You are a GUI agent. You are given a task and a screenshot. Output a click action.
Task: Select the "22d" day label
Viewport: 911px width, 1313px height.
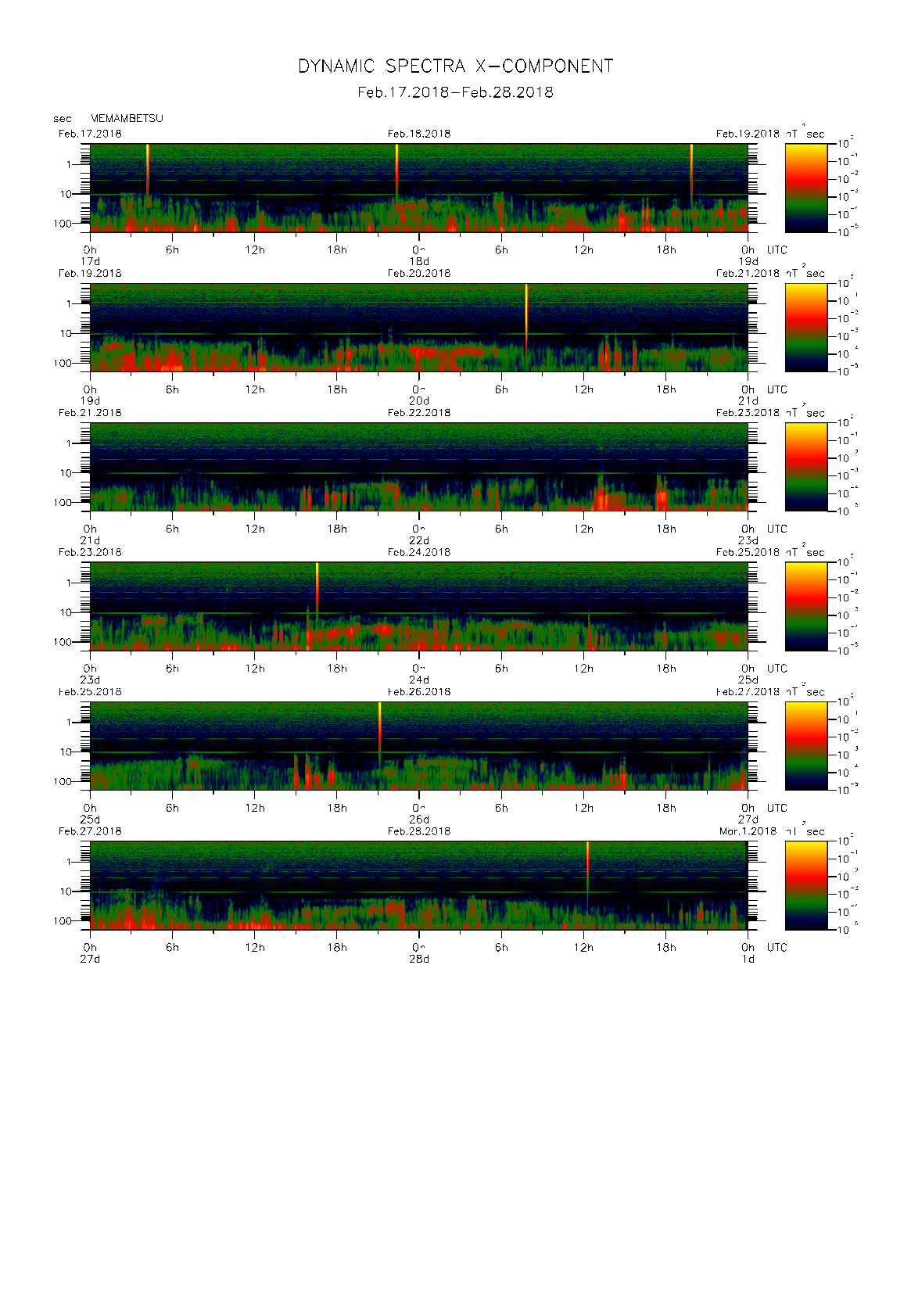point(419,540)
